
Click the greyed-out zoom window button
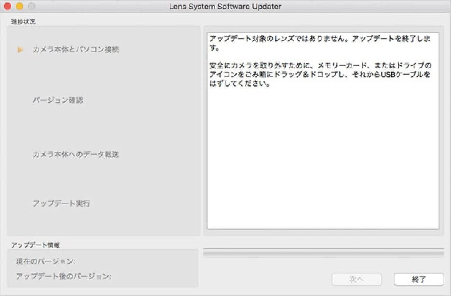pyautogui.click(x=31, y=6)
